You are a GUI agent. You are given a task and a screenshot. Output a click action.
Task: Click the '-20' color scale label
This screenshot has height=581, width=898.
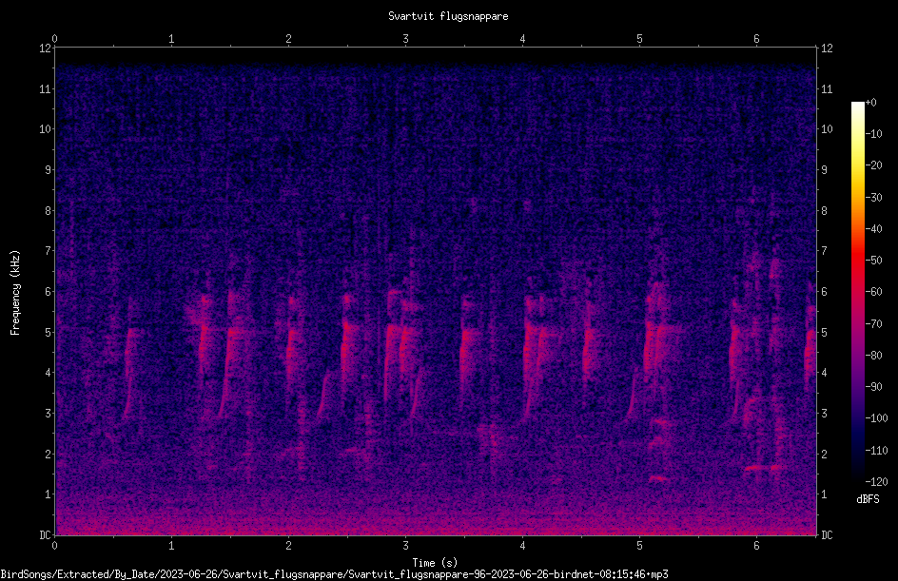pos(873,165)
